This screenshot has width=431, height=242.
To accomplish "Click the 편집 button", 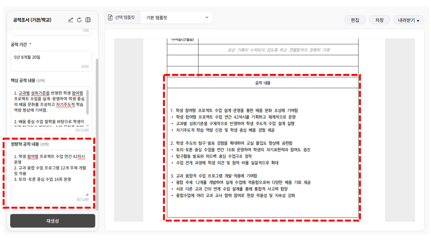I will 355,20.
